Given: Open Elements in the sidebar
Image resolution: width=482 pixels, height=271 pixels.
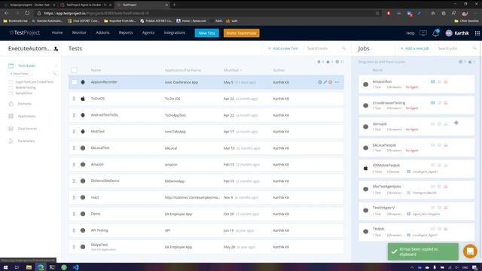Looking at the screenshot, I should coord(25,104).
